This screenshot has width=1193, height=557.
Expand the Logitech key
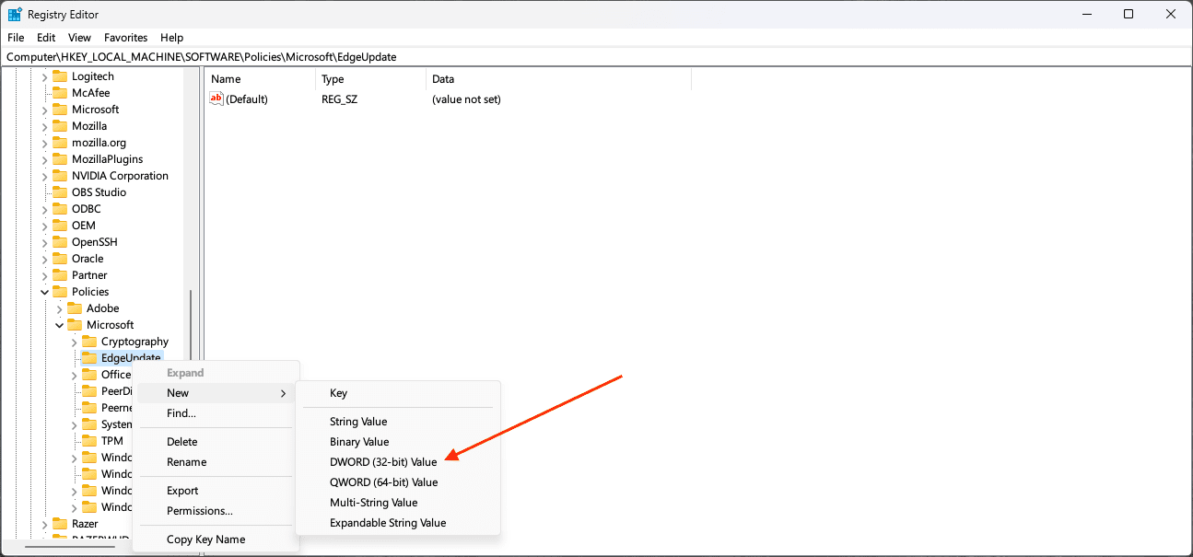tap(45, 76)
